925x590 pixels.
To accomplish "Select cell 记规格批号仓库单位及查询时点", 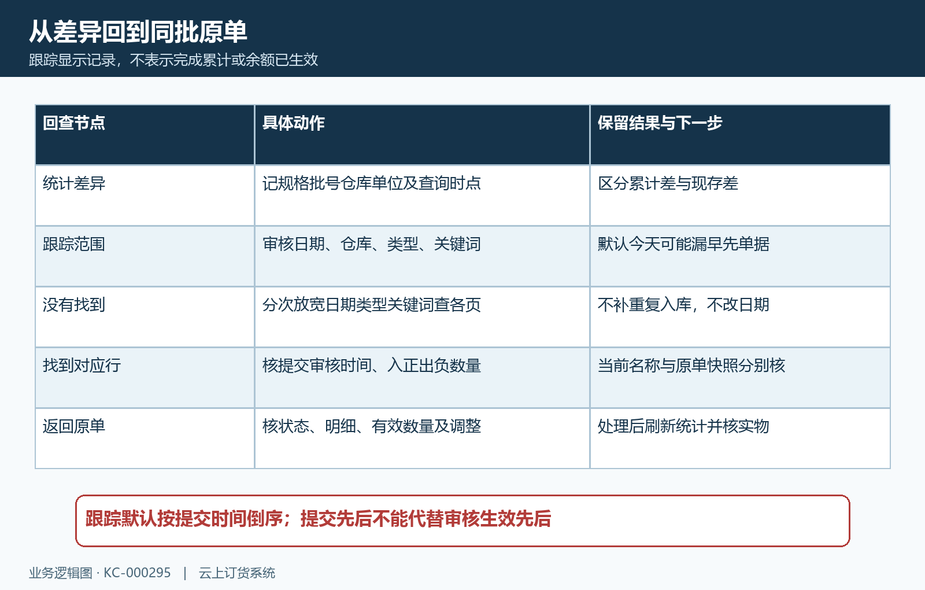I will [422, 196].
